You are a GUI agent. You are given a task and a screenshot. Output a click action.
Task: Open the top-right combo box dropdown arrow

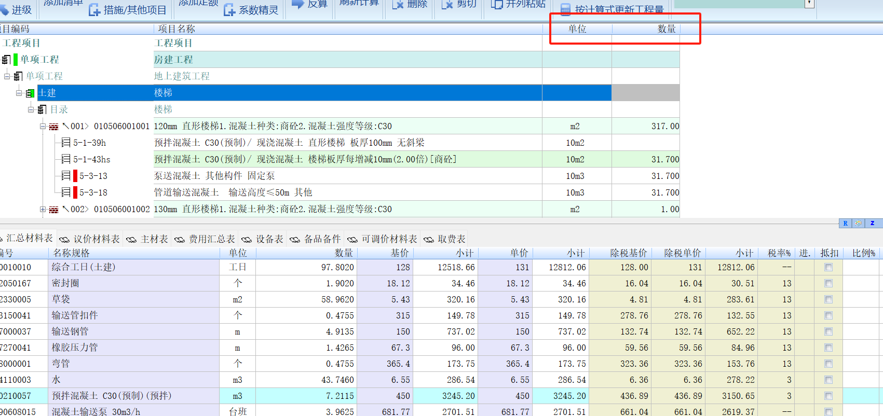click(809, 4)
